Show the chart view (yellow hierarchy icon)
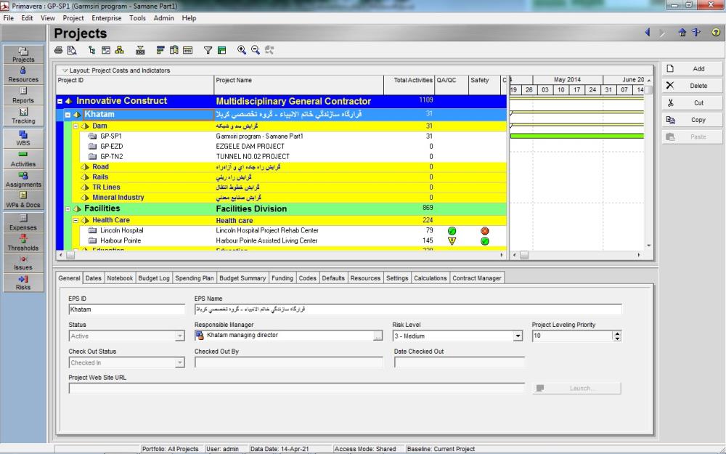726x454 pixels. click(120, 50)
